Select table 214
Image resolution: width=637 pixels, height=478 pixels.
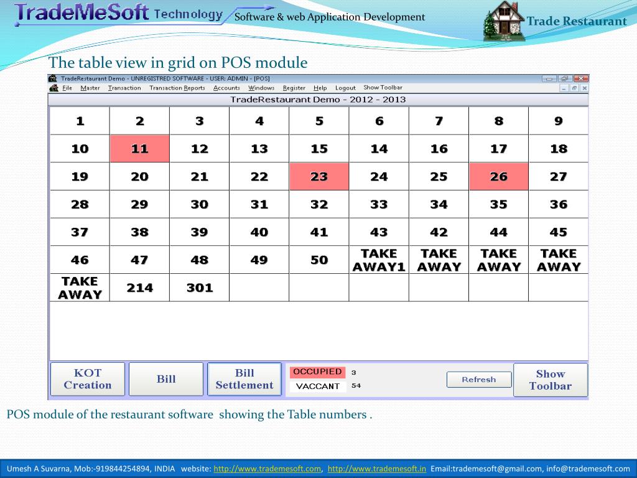(x=140, y=288)
